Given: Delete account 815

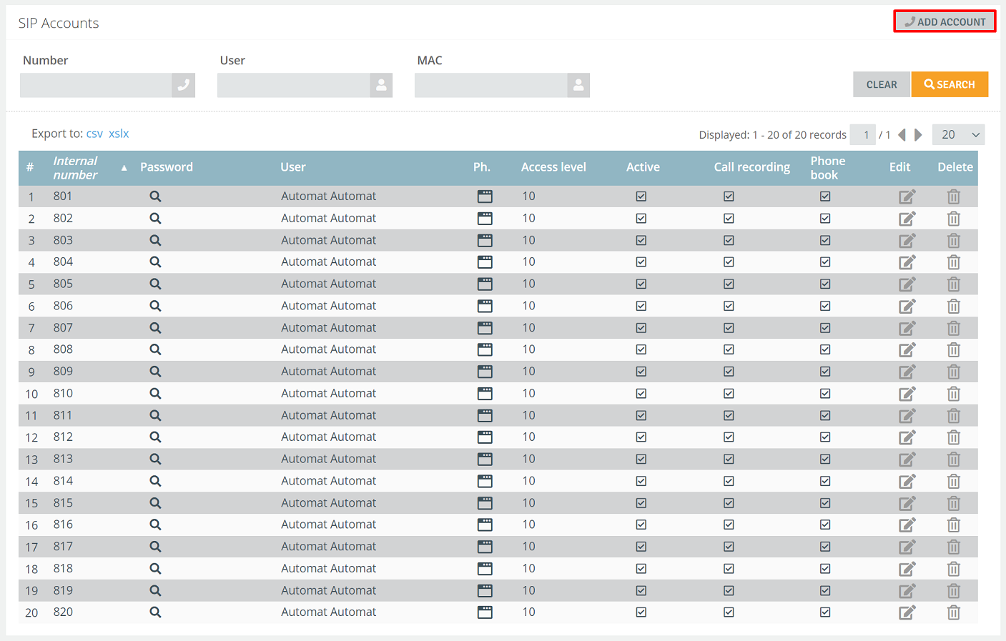Looking at the screenshot, I should point(954,503).
